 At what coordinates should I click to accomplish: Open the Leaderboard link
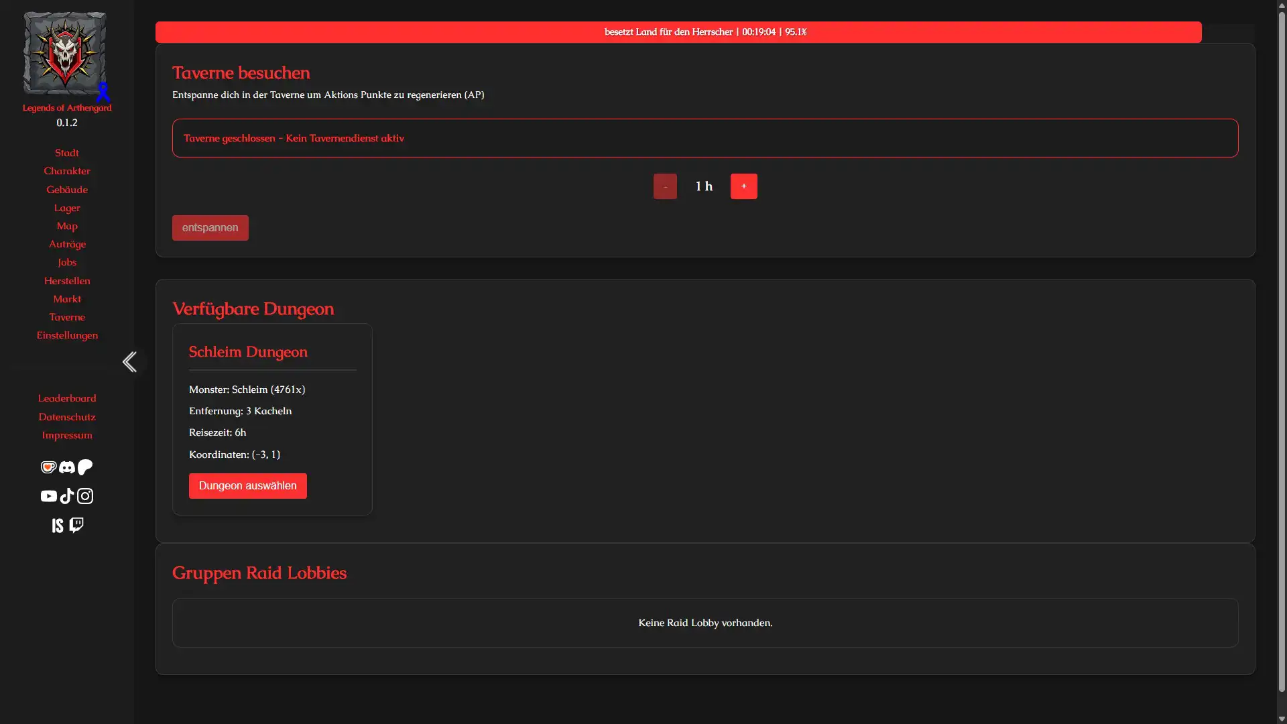tap(66, 398)
